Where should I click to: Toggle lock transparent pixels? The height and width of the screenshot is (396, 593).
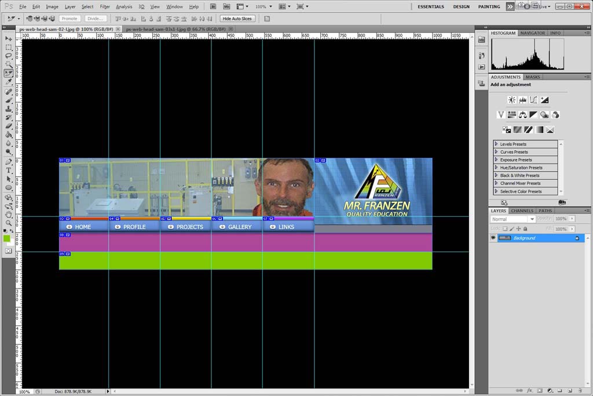tap(505, 229)
